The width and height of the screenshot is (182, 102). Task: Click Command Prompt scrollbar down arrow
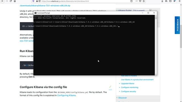(156, 74)
